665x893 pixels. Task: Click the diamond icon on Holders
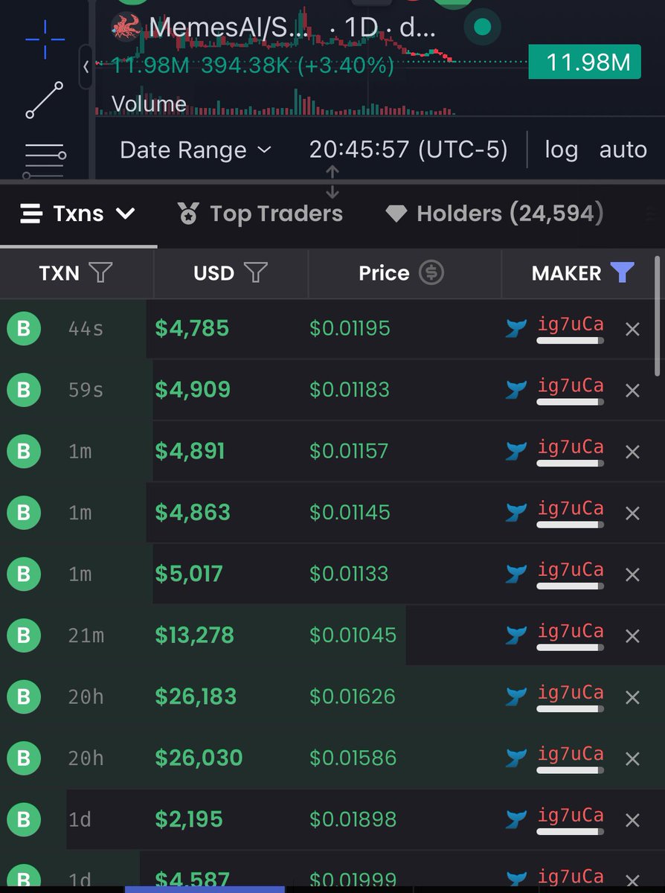[x=396, y=215]
